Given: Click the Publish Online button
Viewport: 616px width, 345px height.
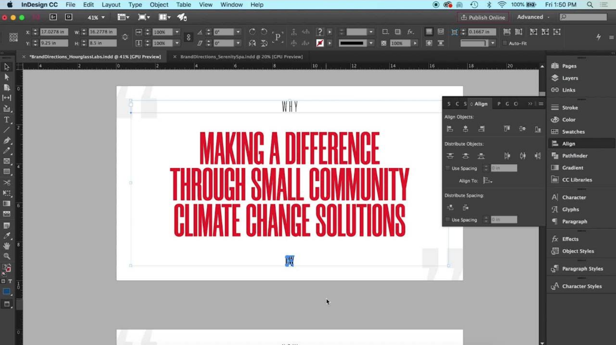Looking at the screenshot, I should point(483,17).
